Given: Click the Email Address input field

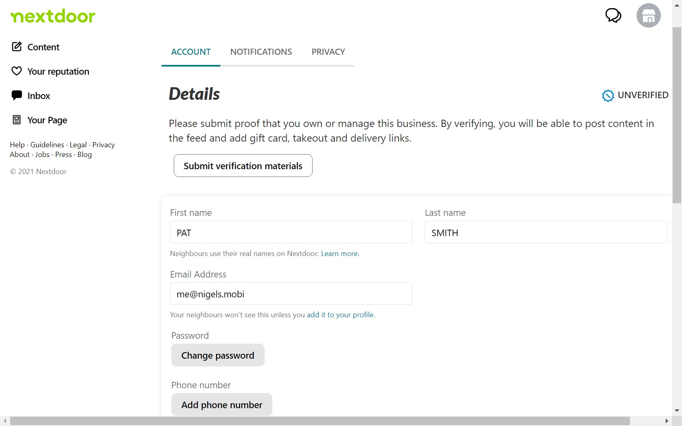Looking at the screenshot, I should pos(291,294).
